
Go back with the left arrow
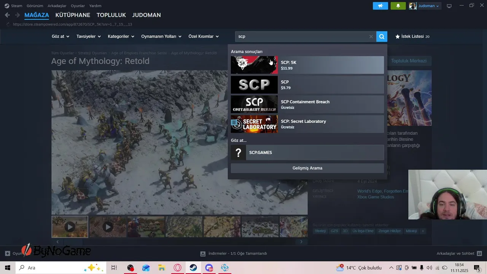(7, 15)
